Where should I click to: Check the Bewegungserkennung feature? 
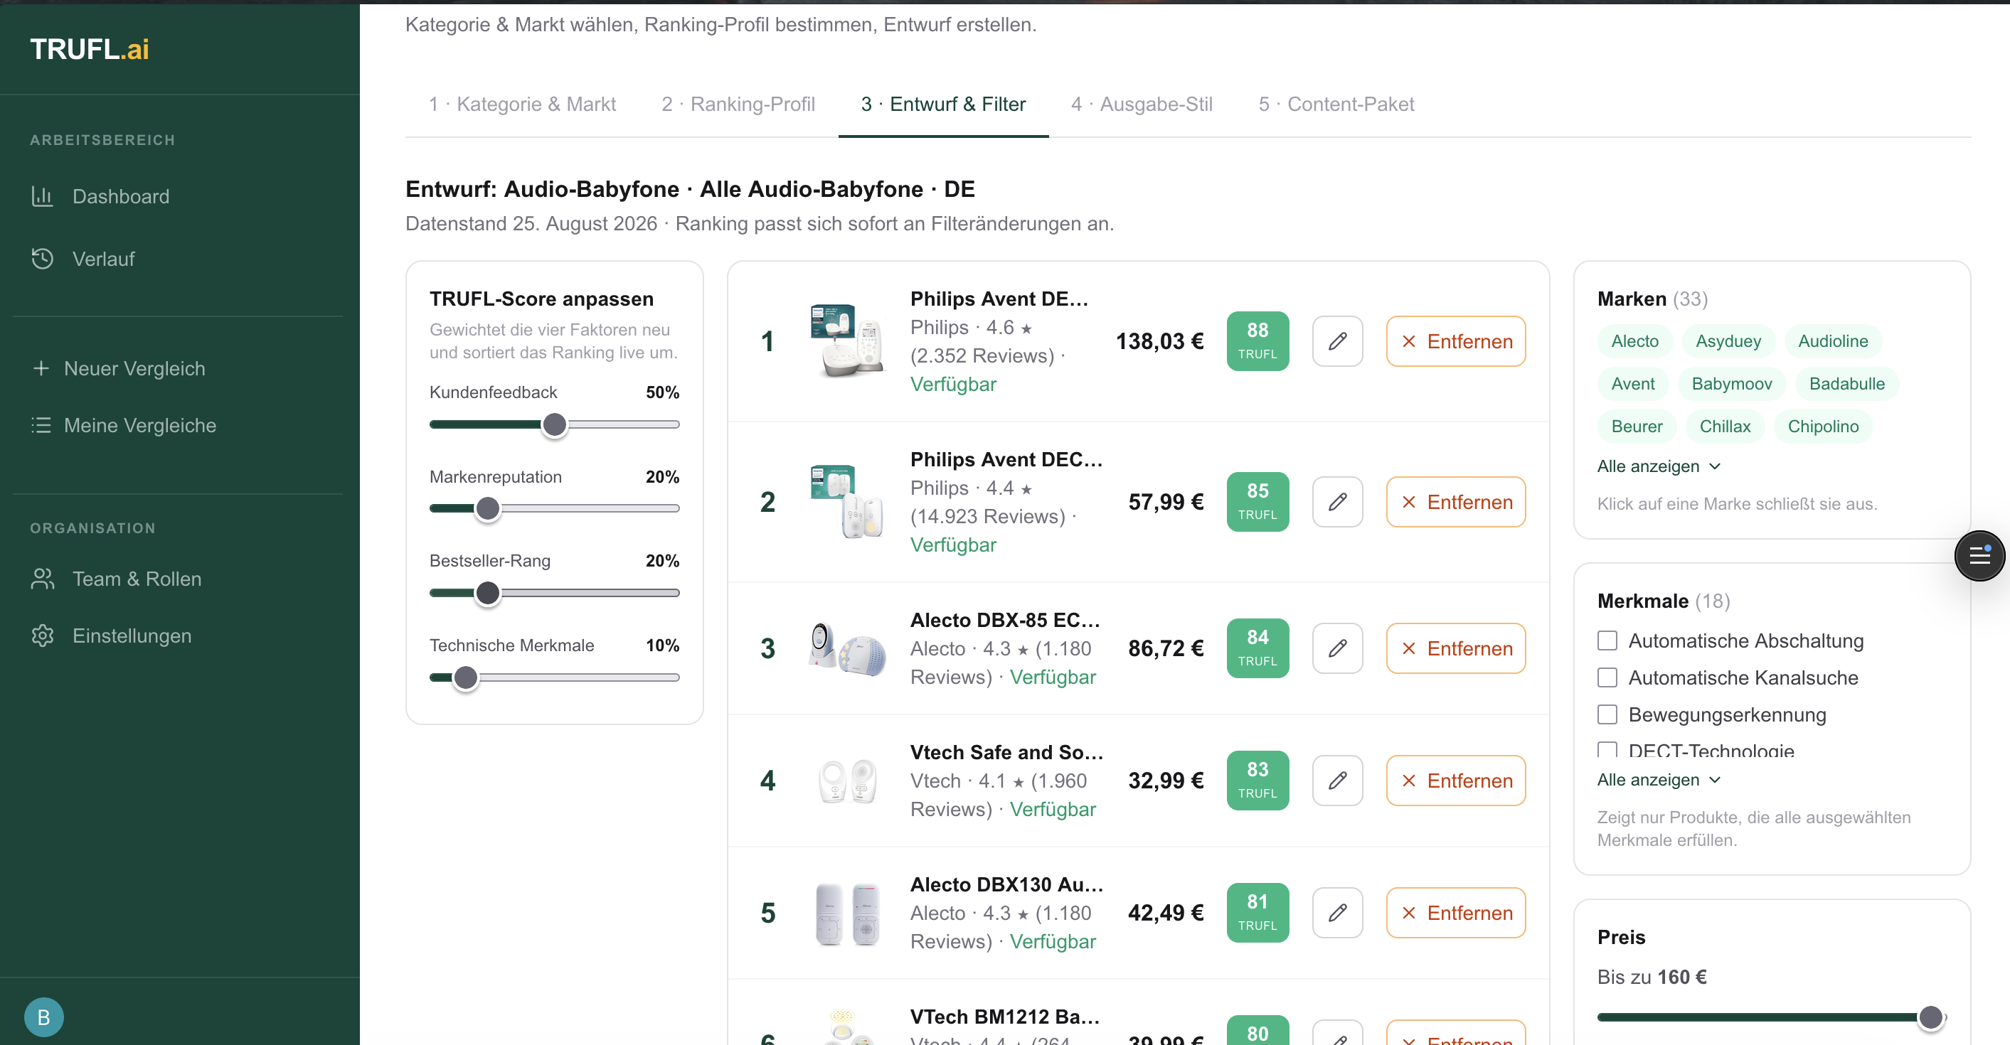(1607, 714)
